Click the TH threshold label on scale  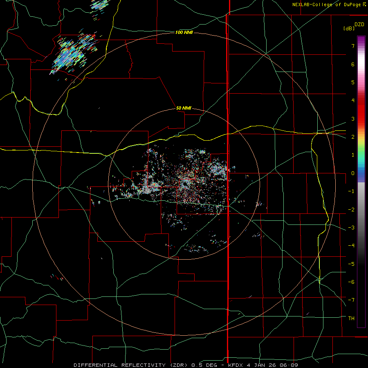351,319
